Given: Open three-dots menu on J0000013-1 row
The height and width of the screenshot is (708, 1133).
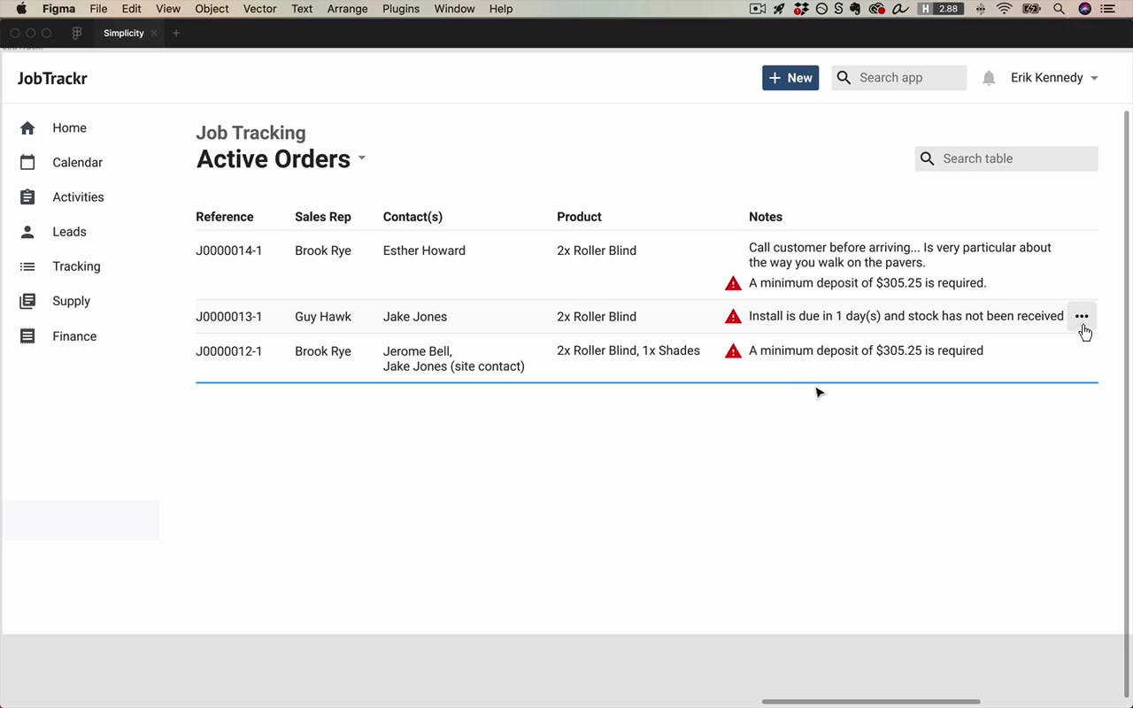Looking at the screenshot, I should pyautogui.click(x=1082, y=316).
